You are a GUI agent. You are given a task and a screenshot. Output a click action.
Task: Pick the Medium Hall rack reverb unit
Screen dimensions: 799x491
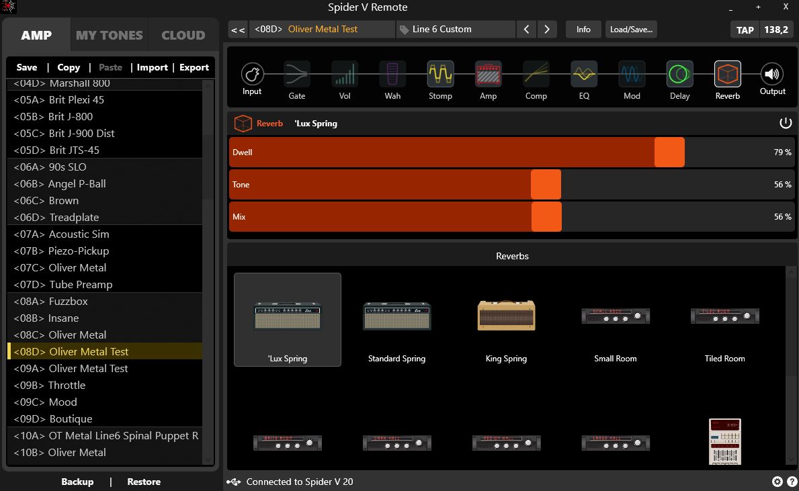[x=506, y=443]
